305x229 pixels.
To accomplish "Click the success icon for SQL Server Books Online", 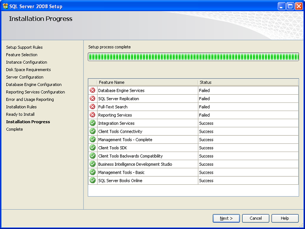I will [x=93, y=180].
